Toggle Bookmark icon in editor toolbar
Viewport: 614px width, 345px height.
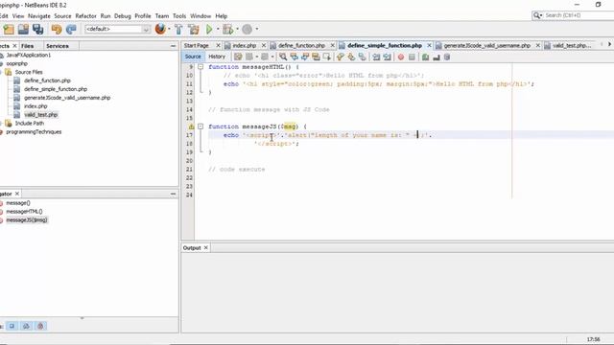tap(363, 57)
